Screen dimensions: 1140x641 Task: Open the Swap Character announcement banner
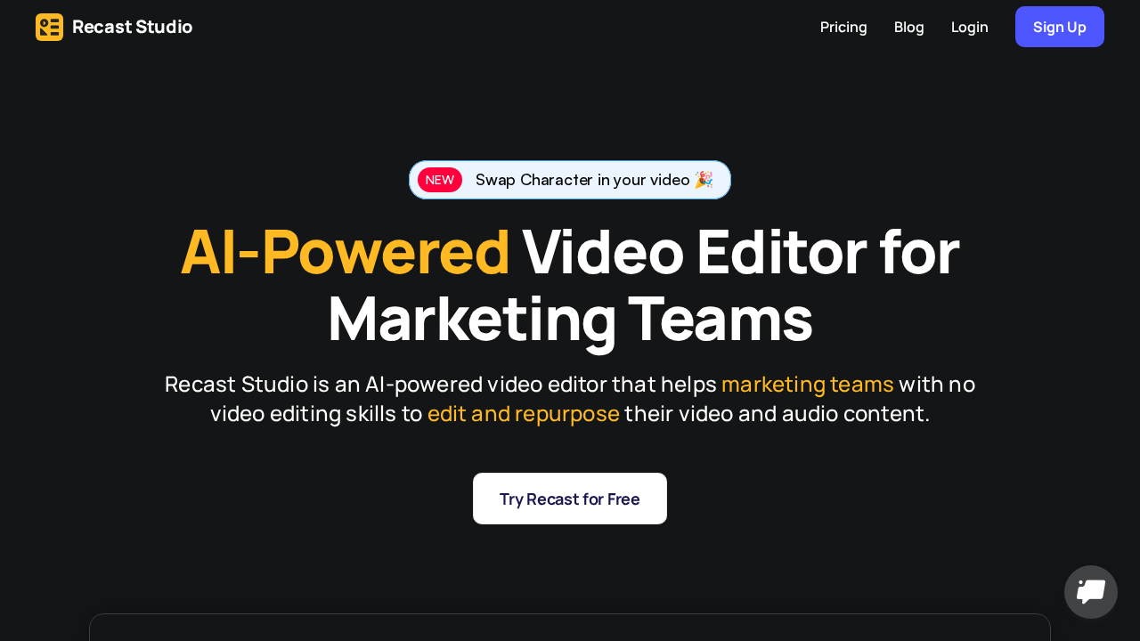[570, 180]
